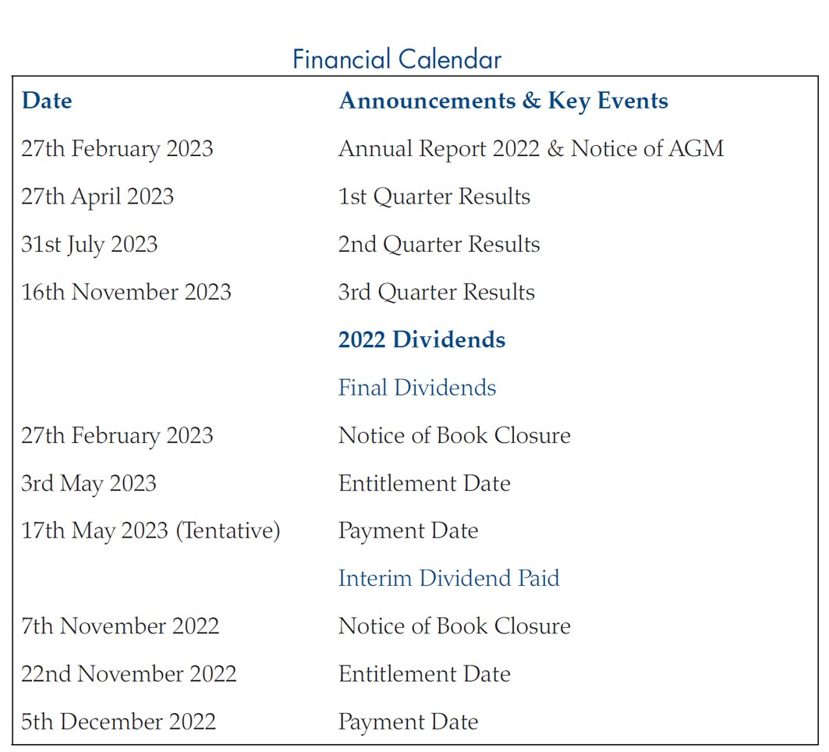Select the 3rd Quarter Results entry
Viewport: 829px width, 752px height.
[437, 292]
